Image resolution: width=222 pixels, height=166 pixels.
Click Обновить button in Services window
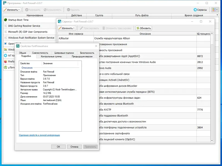tap(144, 28)
